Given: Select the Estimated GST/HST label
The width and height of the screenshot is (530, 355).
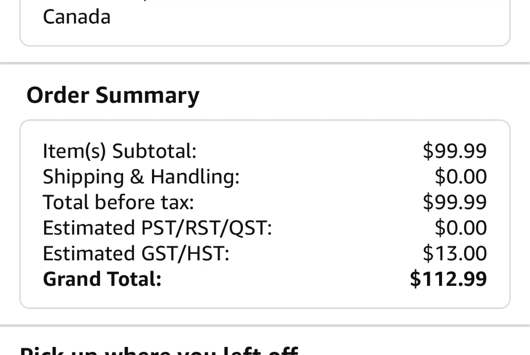Looking at the screenshot, I should [136, 253].
